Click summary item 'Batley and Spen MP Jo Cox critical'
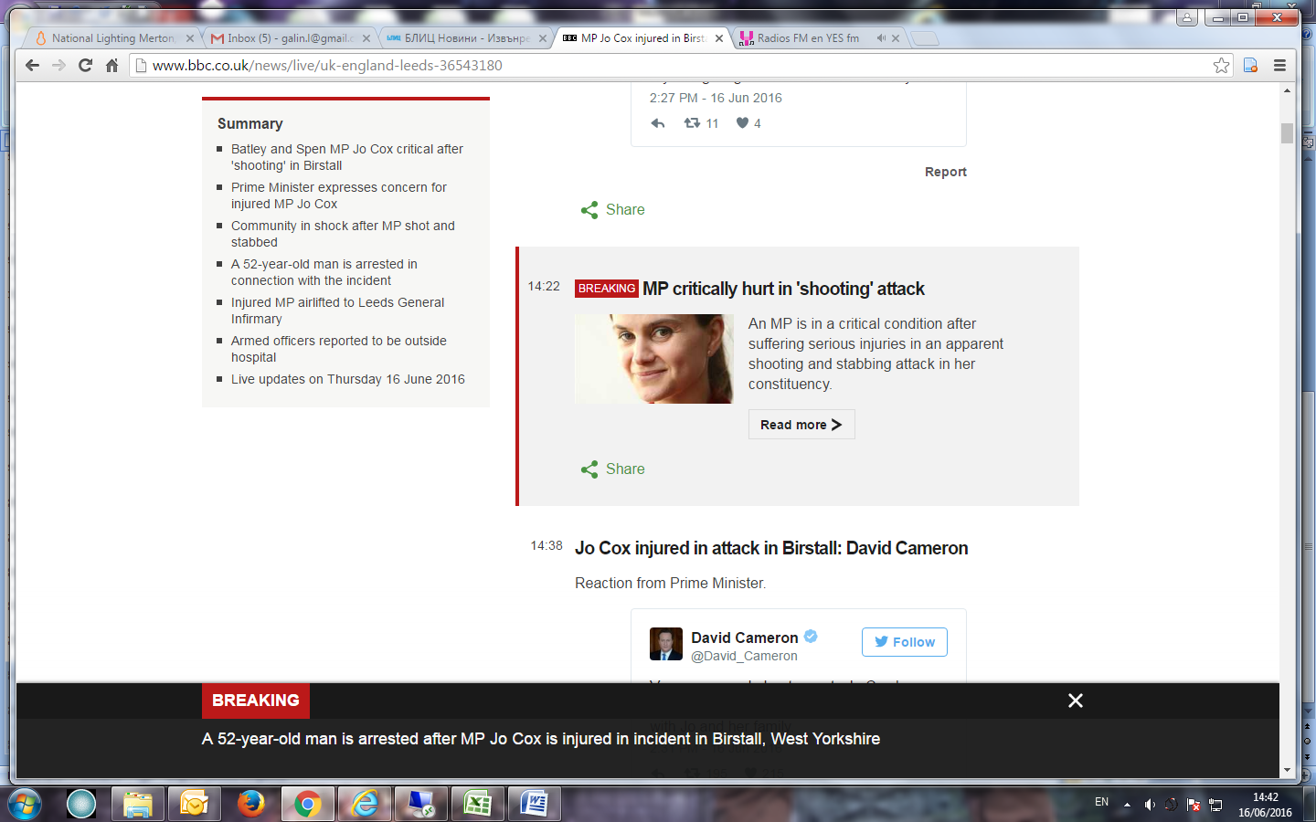1316x822 pixels. pos(347,157)
